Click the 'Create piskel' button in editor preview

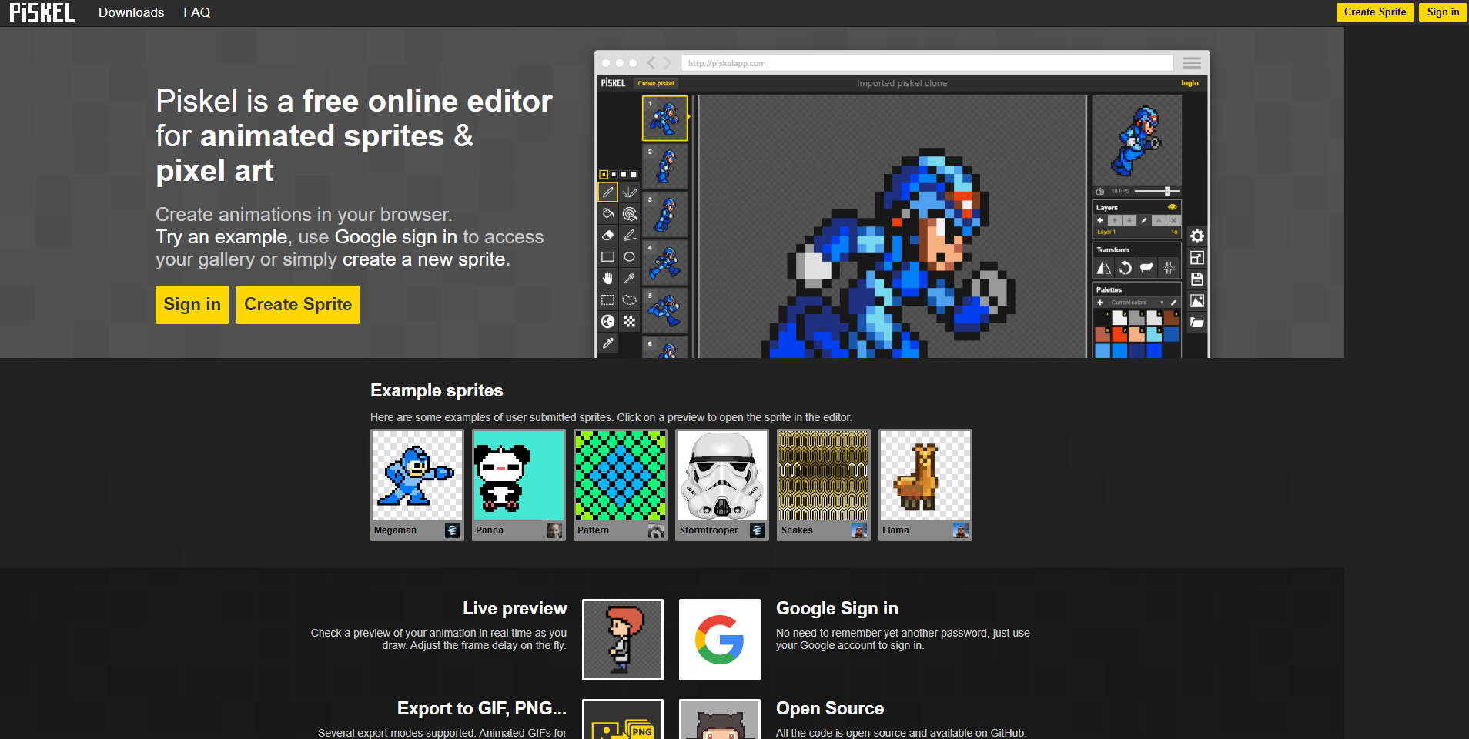[656, 83]
